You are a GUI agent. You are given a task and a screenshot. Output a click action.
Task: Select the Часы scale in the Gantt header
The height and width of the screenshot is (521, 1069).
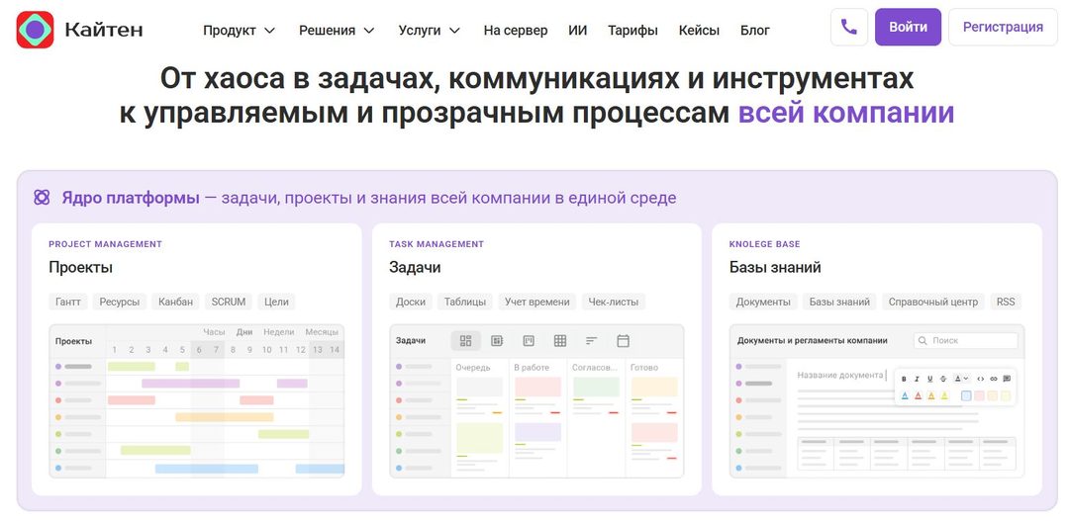214,331
